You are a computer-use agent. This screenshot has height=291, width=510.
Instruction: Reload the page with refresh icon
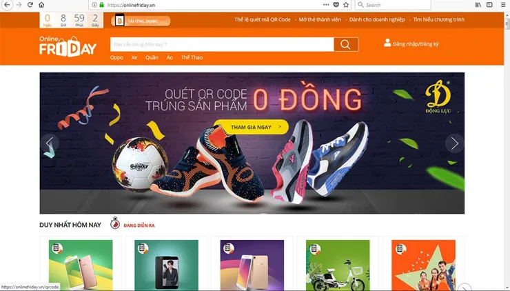[x=30, y=5]
